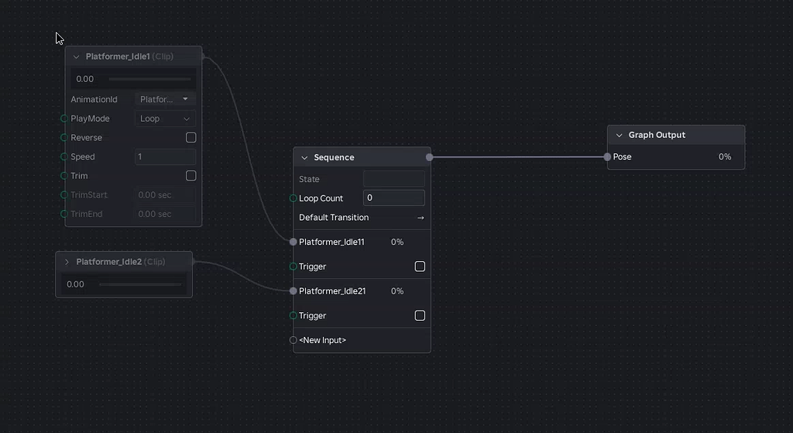Click the New Input pin
The width and height of the screenshot is (793, 433).
click(294, 340)
